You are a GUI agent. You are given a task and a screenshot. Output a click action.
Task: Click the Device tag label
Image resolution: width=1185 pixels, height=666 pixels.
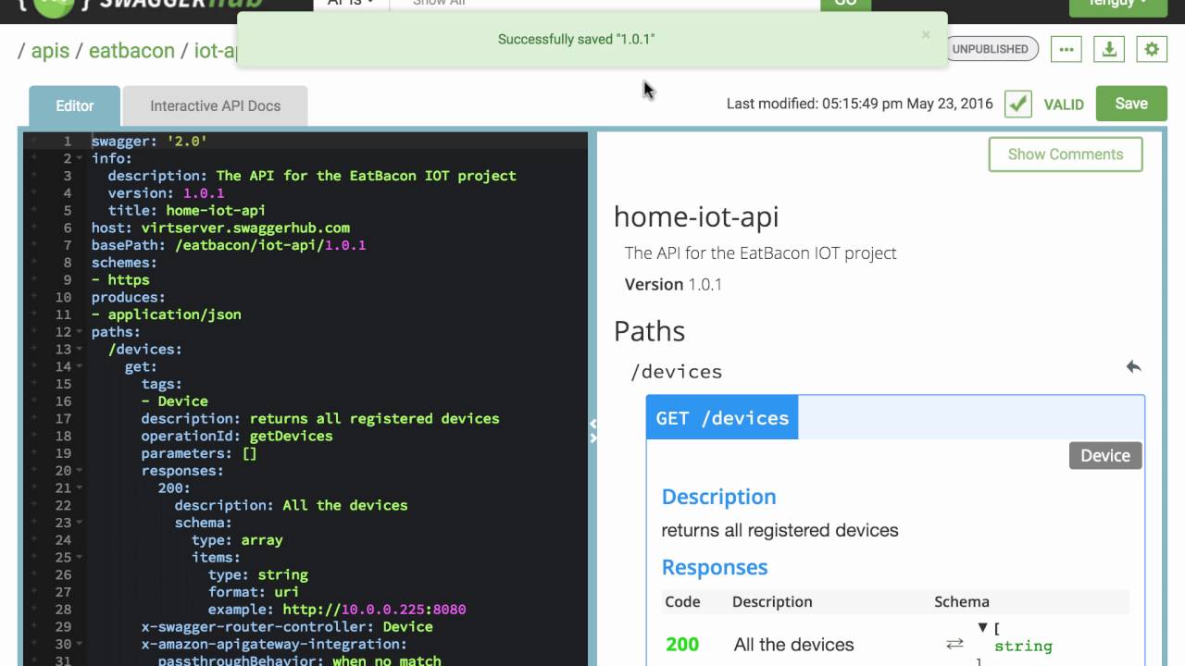point(1105,455)
